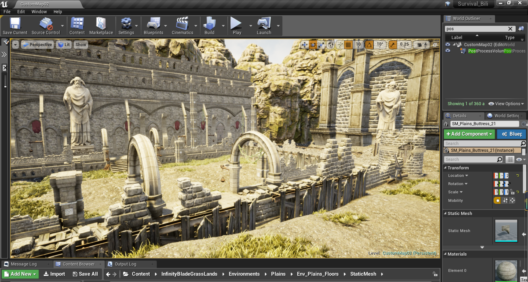Screen dimensions: 528x282
Task: Click the Static Mesh thumbnail
Action: 506,230
